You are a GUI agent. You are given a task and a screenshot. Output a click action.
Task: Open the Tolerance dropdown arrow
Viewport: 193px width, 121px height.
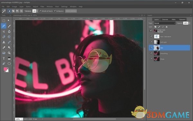click(x=37, y=11)
